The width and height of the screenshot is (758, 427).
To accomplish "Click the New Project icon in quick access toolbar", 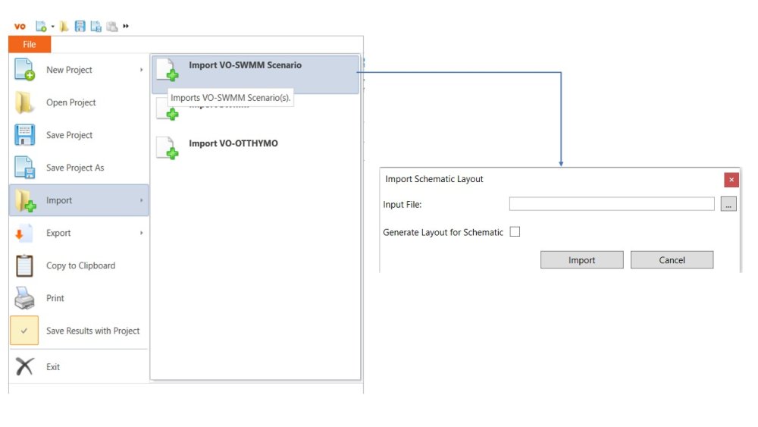I will pyautogui.click(x=41, y=26).
